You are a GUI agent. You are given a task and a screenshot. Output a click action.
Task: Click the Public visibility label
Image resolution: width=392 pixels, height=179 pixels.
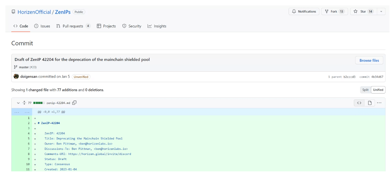(x=79, y=12)
